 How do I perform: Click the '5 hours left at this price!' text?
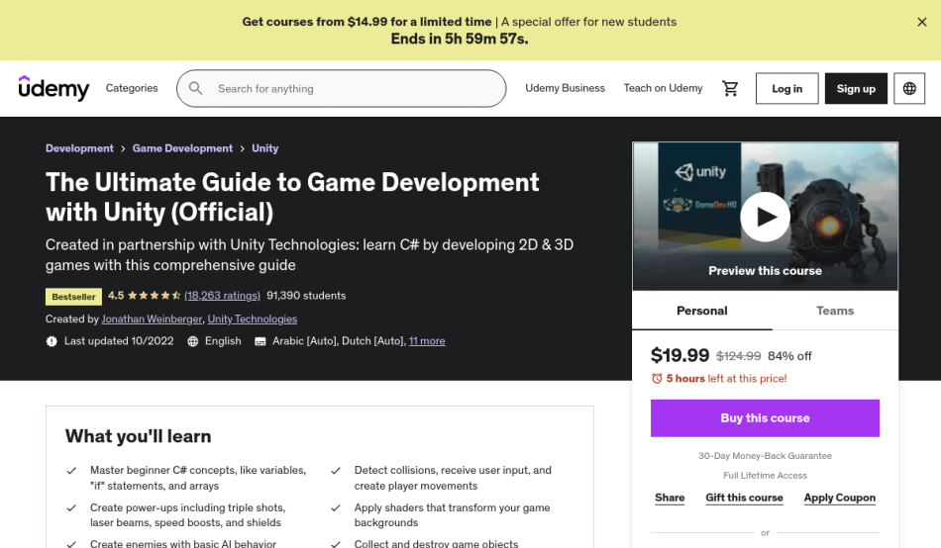click(x=726, y=378)
